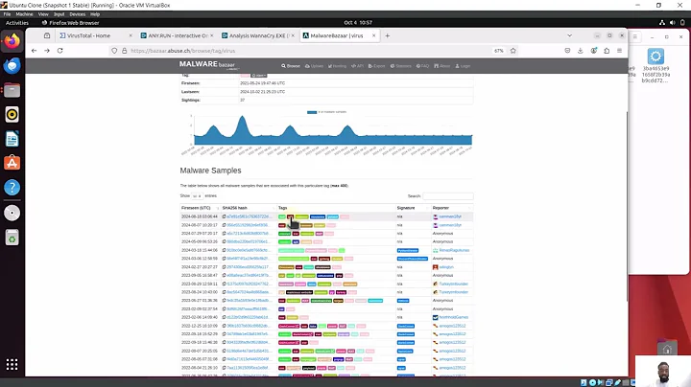Open the Trash in the dock

point(12,238)
